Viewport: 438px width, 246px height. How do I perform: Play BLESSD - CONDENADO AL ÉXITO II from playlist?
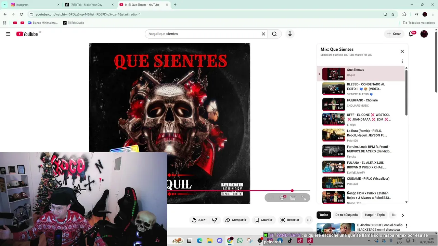click(x=361, y=89)
